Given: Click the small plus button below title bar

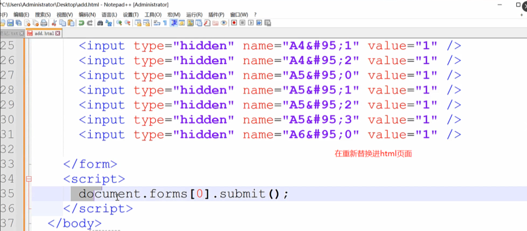Looking at the screenshot, I should point(522,15).
